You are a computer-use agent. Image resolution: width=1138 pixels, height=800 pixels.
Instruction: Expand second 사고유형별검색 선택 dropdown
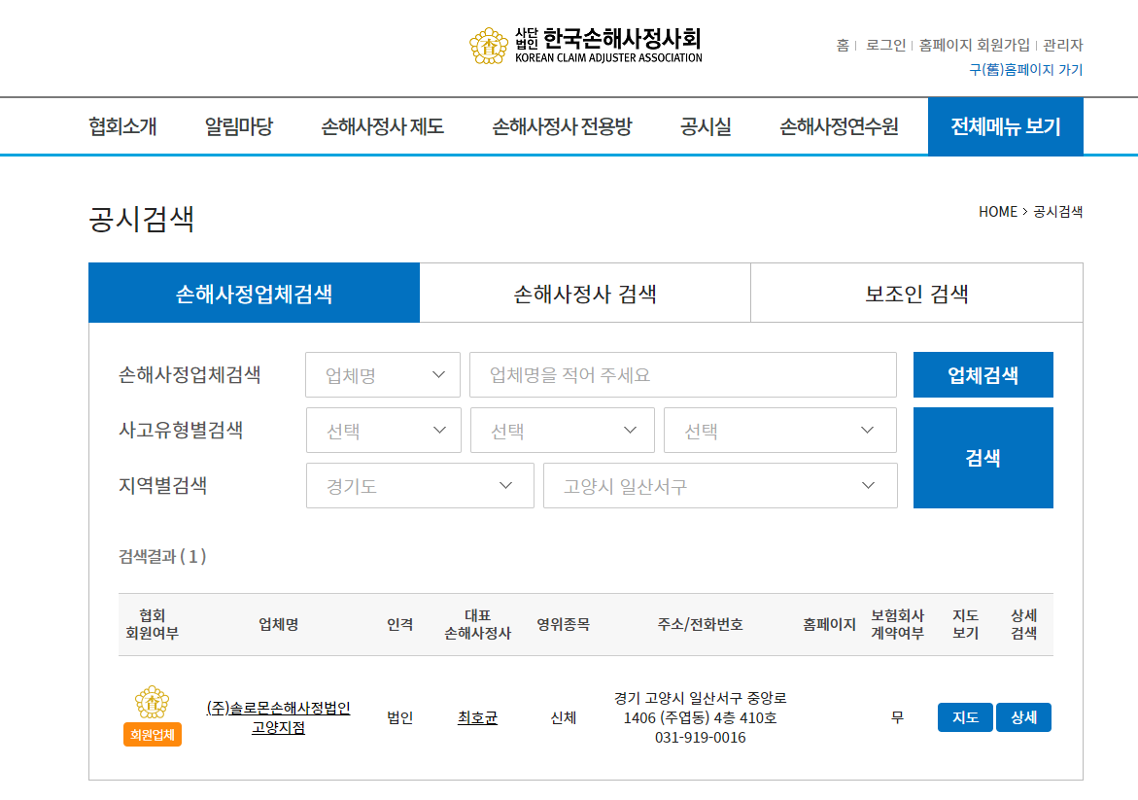coord(563,430)
